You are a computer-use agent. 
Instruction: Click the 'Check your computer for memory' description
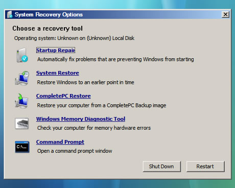click(x=94, y=128)
